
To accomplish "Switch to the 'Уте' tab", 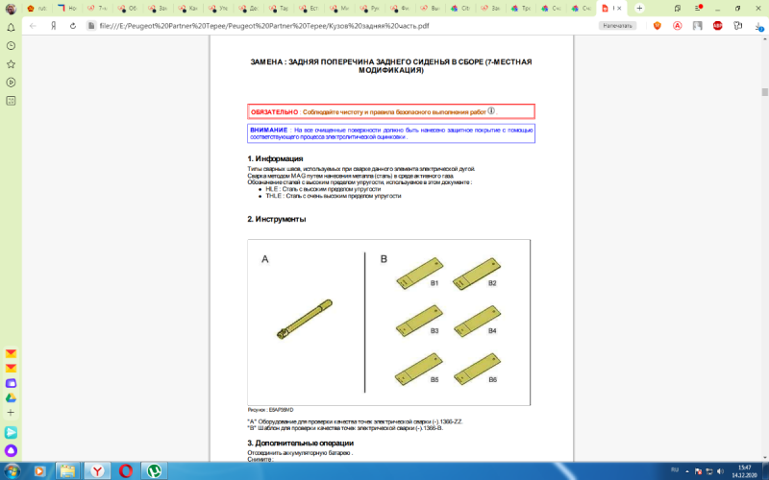I will (x=218, y=9).
